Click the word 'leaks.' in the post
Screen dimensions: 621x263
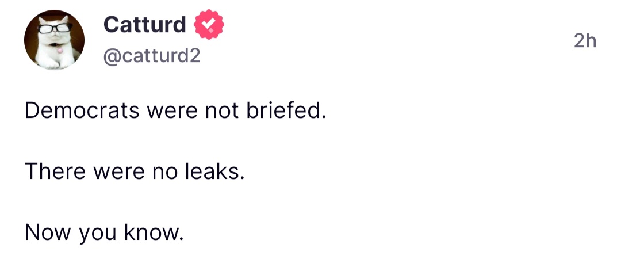[x=214, y=171]
